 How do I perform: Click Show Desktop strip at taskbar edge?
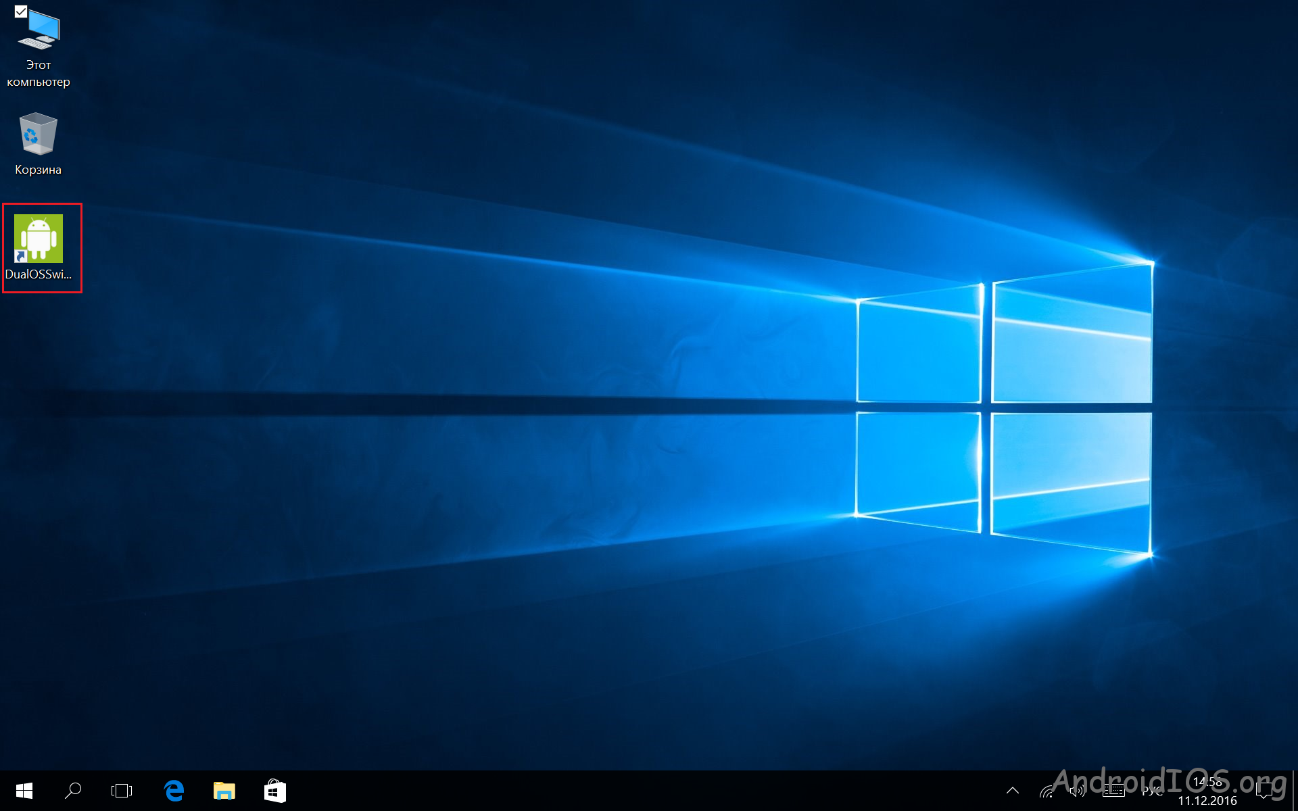tap(1295, 791)
